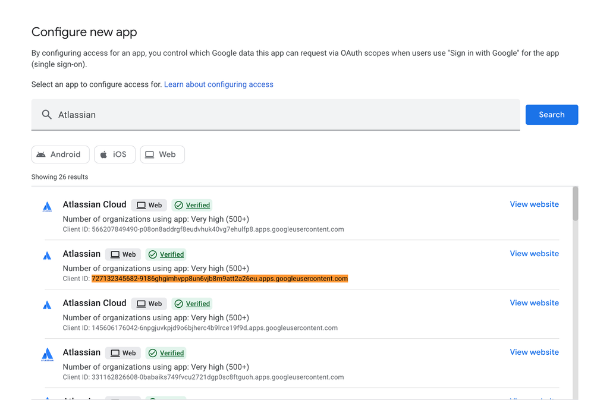Image resolution: width=594 pixels, height=416 pixels.
Task: Click the Atlassian logo in the fourth result
Action: point(47,354)
